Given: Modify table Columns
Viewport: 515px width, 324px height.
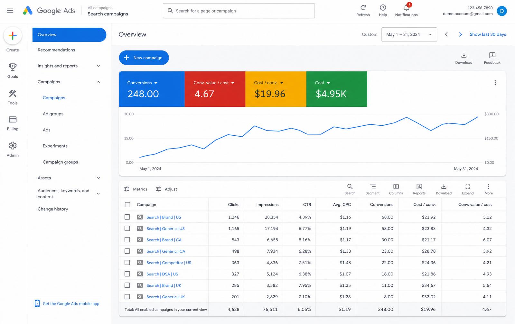Looking at the screenshot, I should pos(396,189).
